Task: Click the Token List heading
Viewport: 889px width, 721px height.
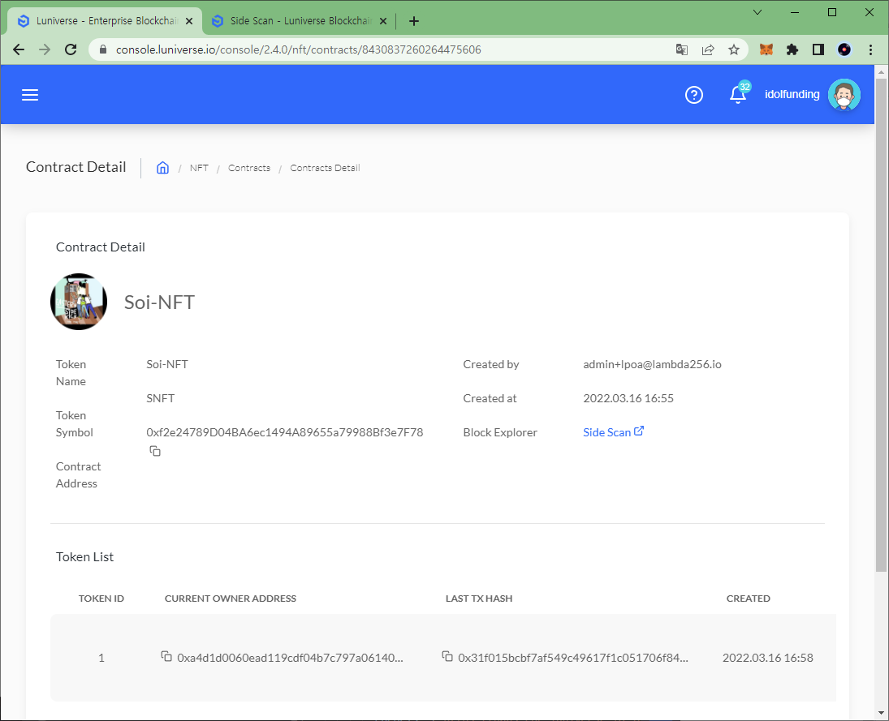Action: 84,556
